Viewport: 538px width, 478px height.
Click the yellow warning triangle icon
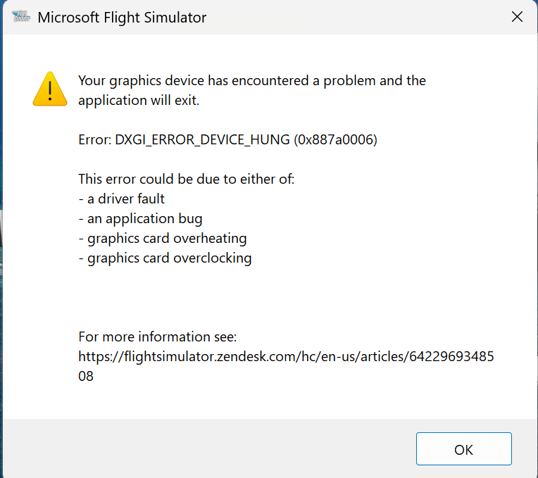(50, 89)
